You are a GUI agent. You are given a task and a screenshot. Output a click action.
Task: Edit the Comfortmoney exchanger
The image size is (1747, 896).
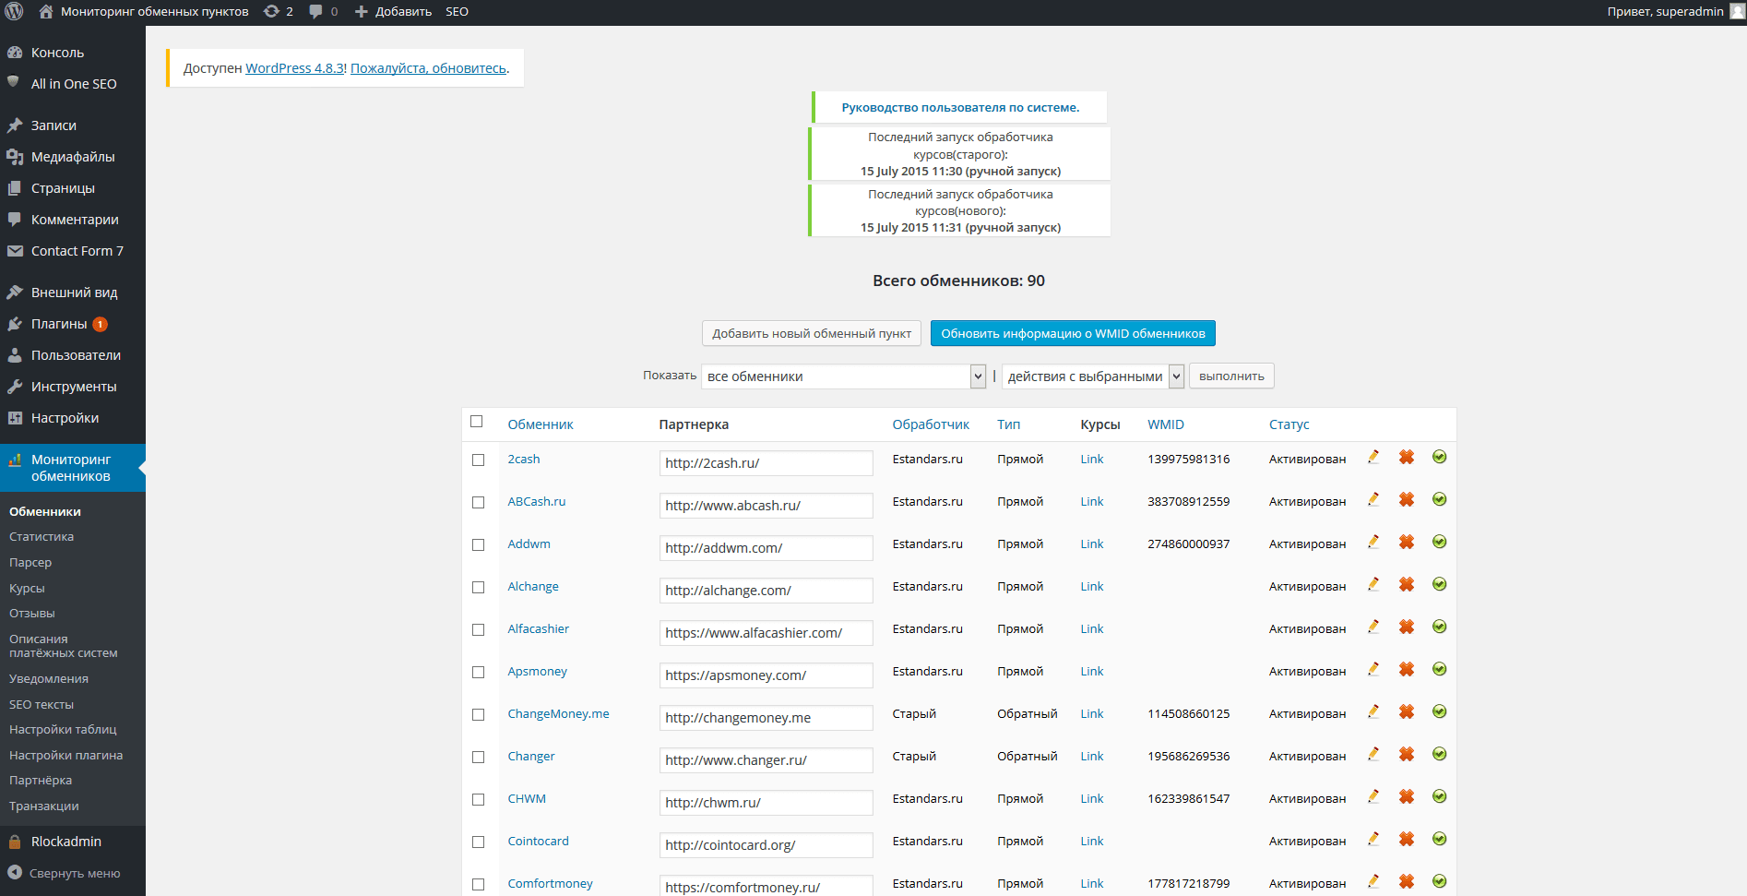[1373, 881]
